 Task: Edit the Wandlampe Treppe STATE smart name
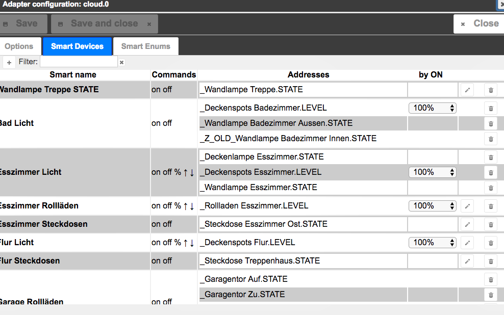(467, 90)
